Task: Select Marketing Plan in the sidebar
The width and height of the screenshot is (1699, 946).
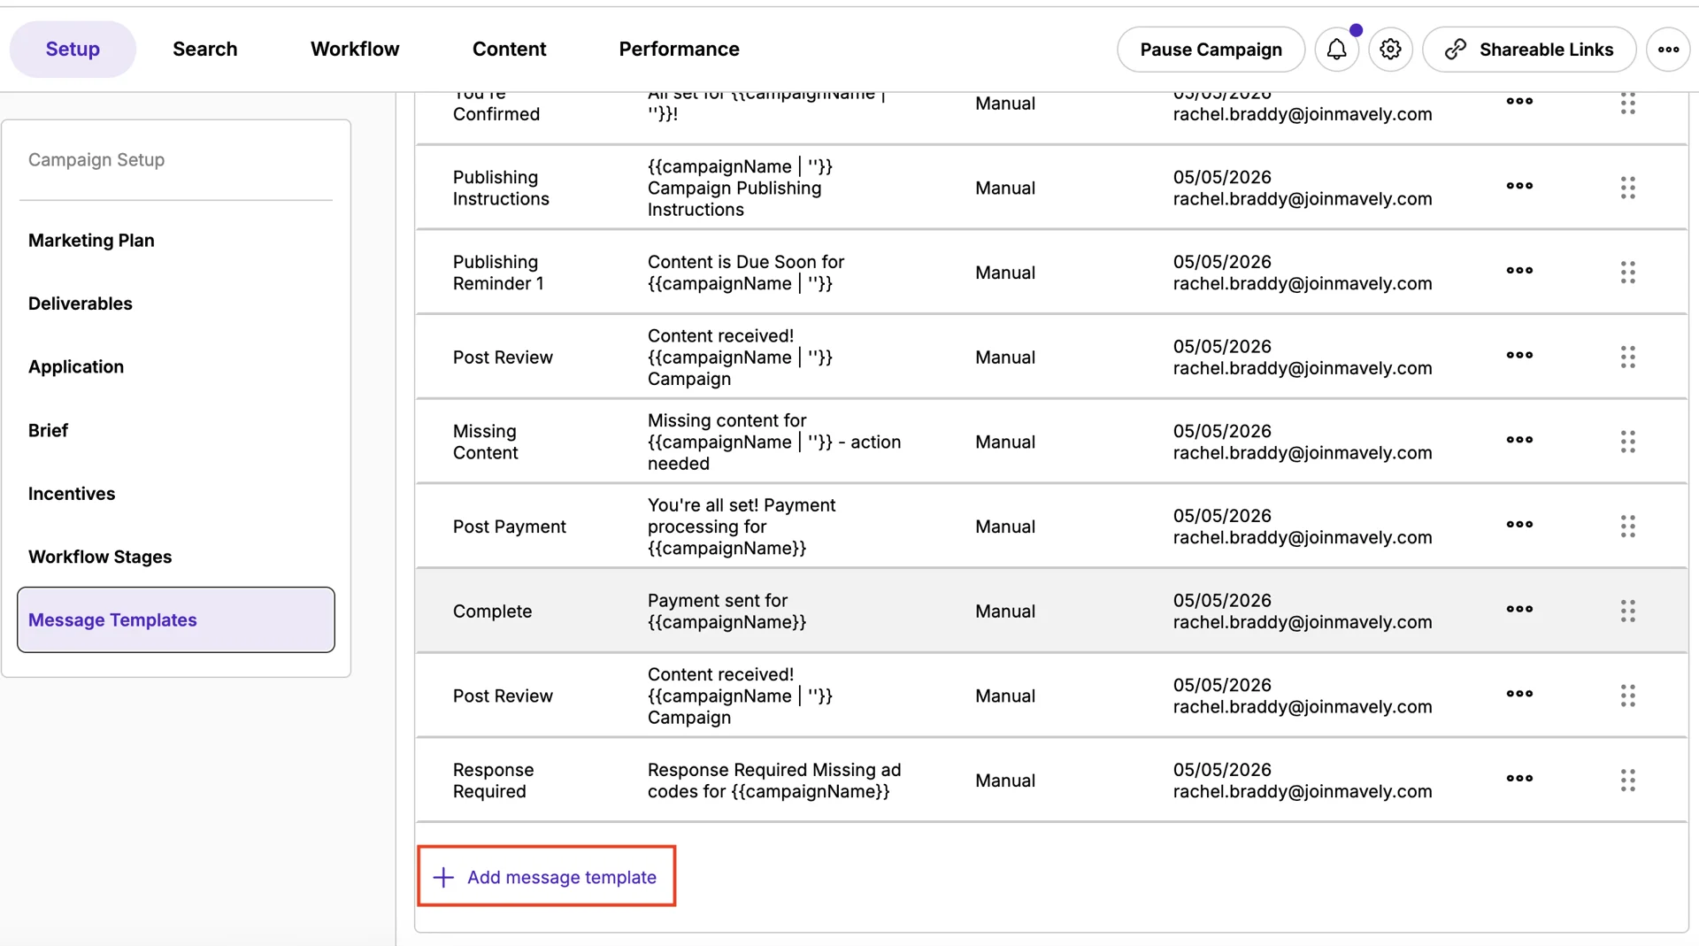Action: (x=91, y=241)
